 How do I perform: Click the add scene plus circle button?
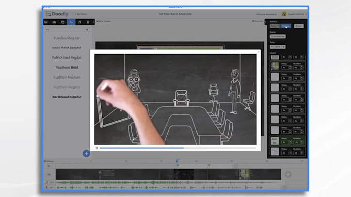(x=288, y=174)
